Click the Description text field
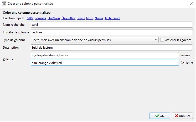196x122 pixels. coord(112,48)
